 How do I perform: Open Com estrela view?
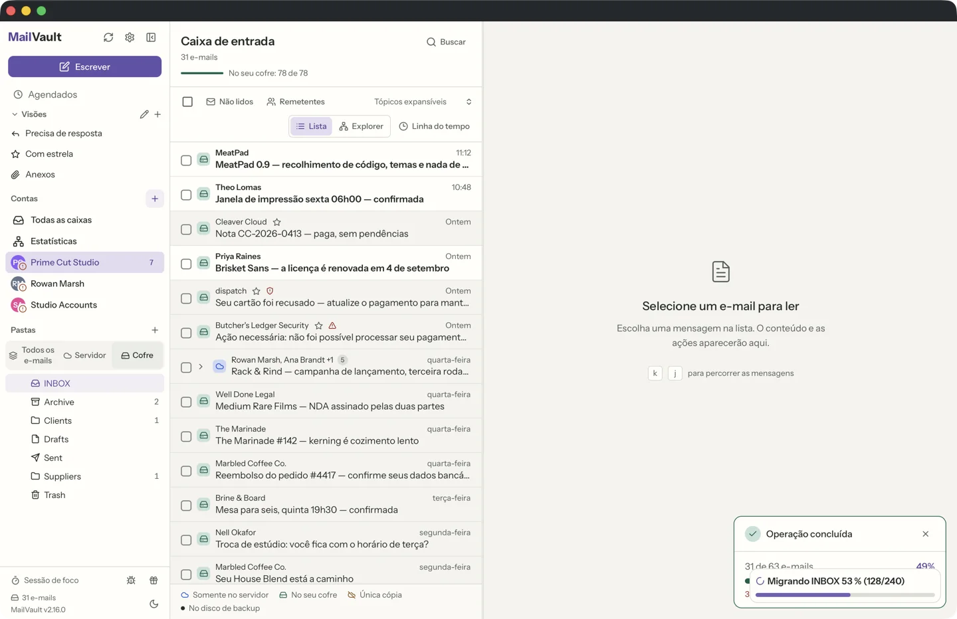click(x=84, y=154)
